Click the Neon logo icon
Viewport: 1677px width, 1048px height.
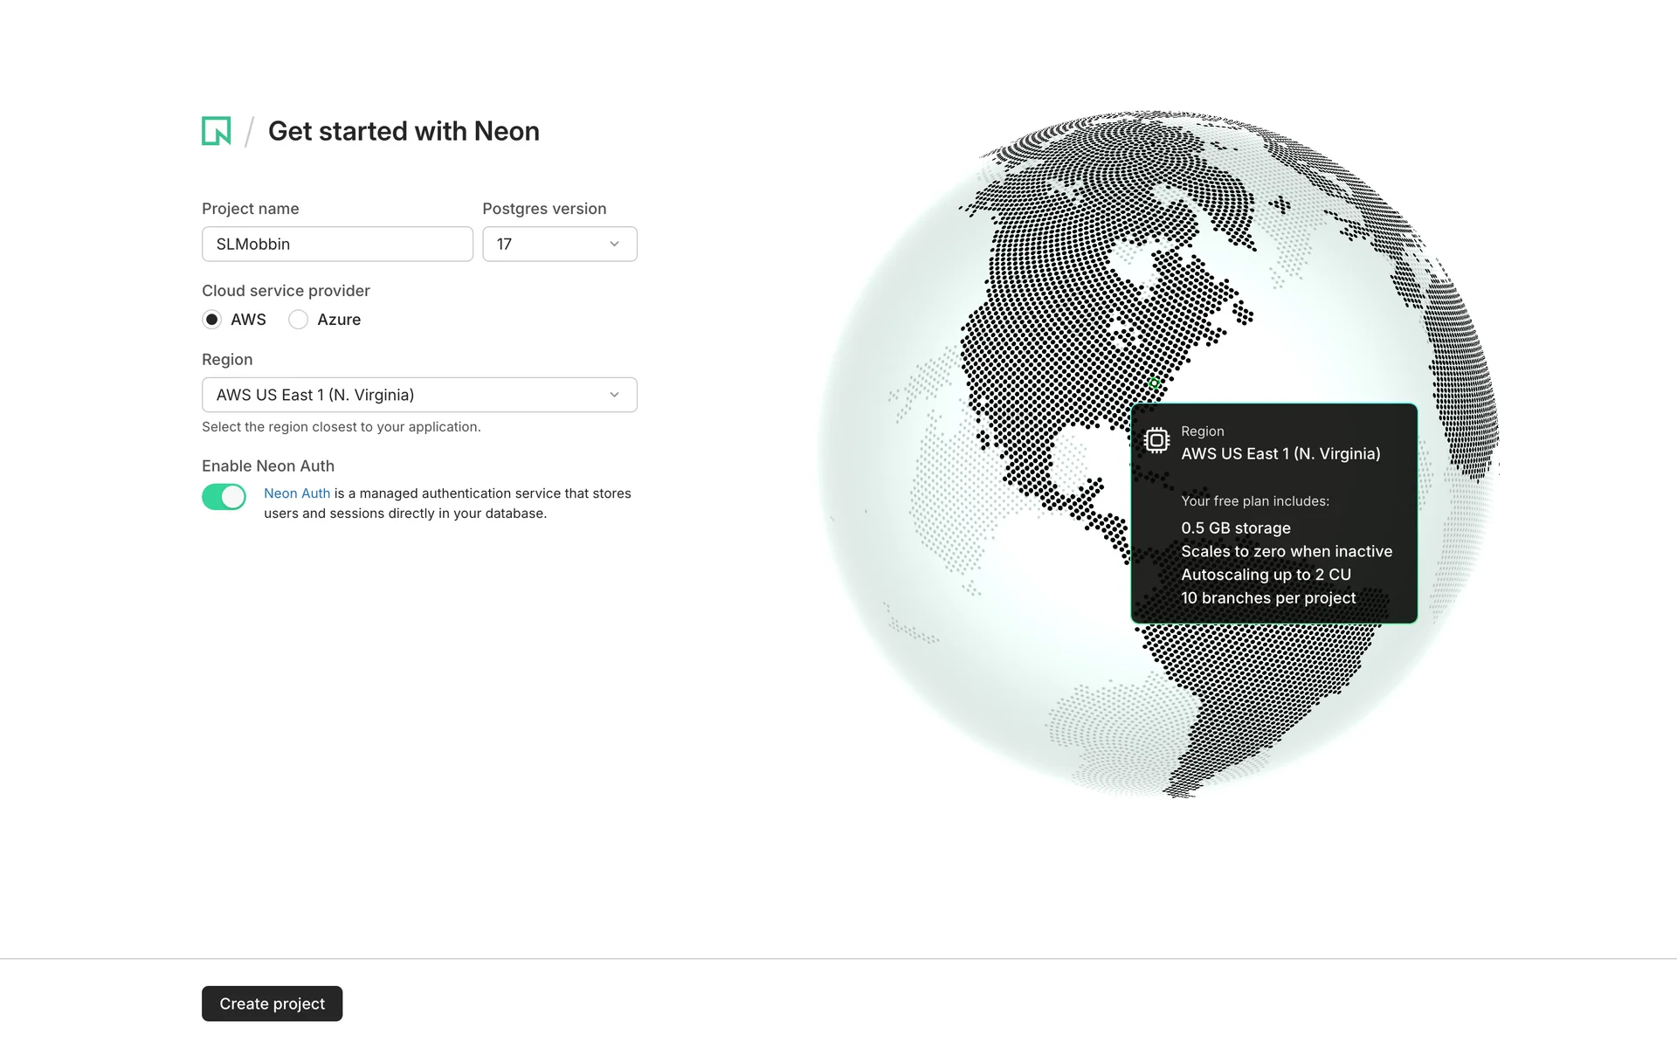click(x=217, y=131)
